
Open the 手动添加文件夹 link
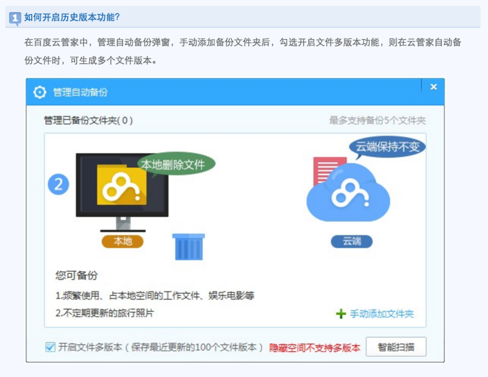click(x=381, y=314)
